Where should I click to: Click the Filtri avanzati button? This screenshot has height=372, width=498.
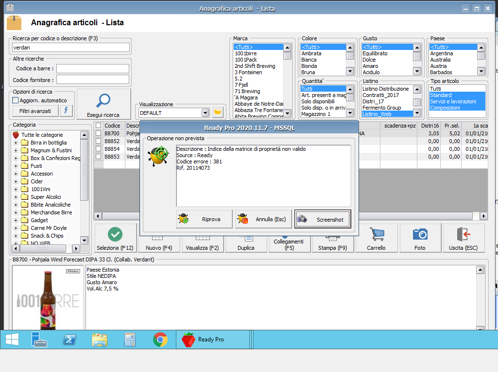coord(35,111)
